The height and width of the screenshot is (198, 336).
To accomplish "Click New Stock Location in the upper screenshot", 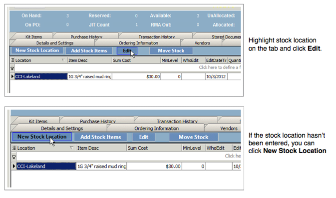I will point(37,50).
